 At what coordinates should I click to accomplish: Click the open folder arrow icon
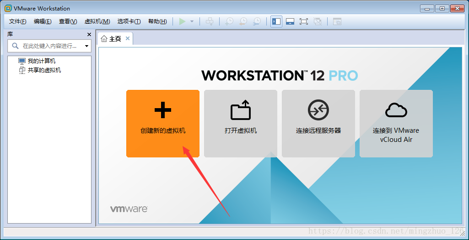241,110
